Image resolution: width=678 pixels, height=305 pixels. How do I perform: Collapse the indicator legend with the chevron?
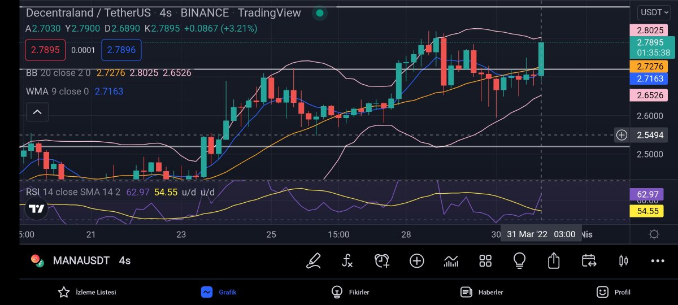pos(37,112)
